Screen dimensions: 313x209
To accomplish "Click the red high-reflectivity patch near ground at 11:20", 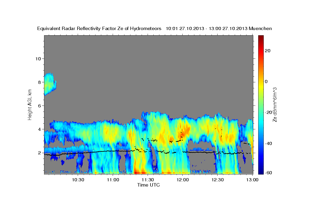I will pos(140,172).
